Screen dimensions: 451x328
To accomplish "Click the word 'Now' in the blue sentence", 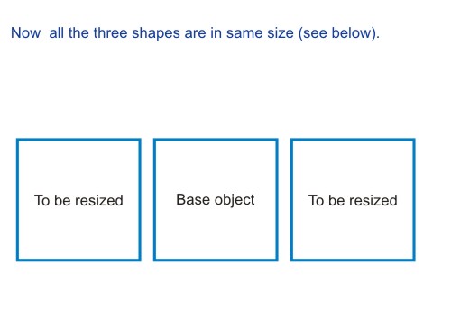I will pyautogui.click(x=25, y=32).
